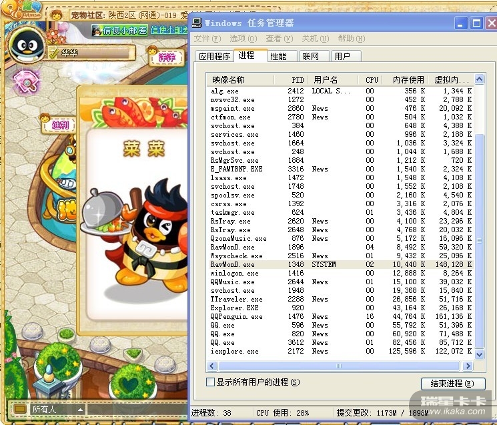Sort by 用户名 column header
Viewport: 497px width, 425px height.
[333, 79]
